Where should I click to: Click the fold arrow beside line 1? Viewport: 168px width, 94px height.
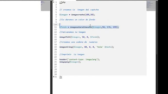click(54, 2)
